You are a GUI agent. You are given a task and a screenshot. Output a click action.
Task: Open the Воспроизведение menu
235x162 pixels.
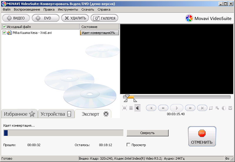coord(27,9)
